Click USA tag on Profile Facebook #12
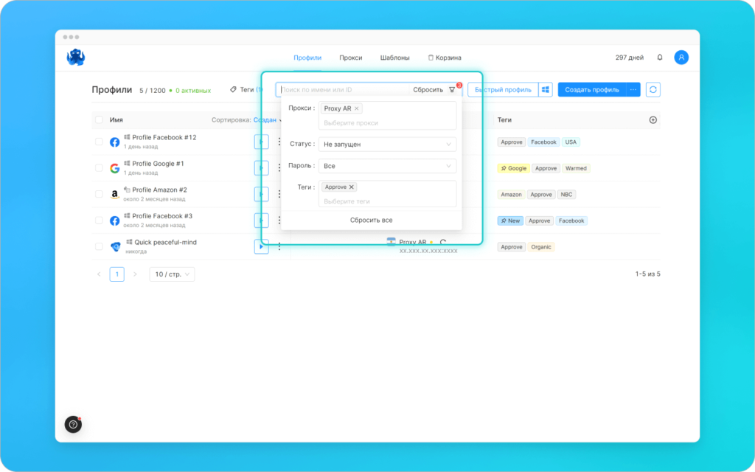Viewport: 755px width, 472px height. [571, 142]
